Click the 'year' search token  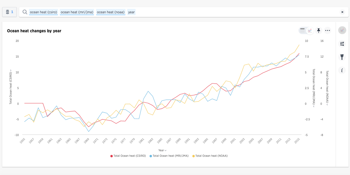point(131,12)
